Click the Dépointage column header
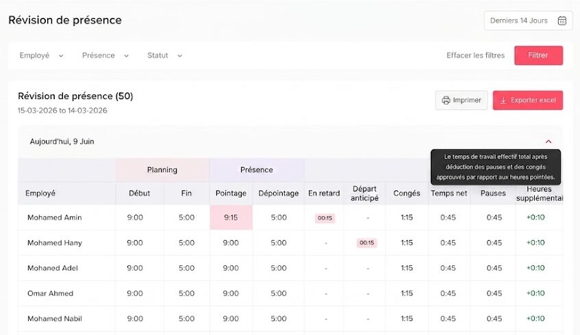Image resolution: width=580 pixels, height=335 pixels. pyautogui.click(x=279, y=193)
